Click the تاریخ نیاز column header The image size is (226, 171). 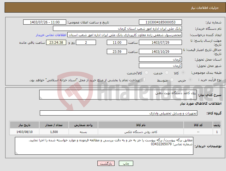click(24, 125)
